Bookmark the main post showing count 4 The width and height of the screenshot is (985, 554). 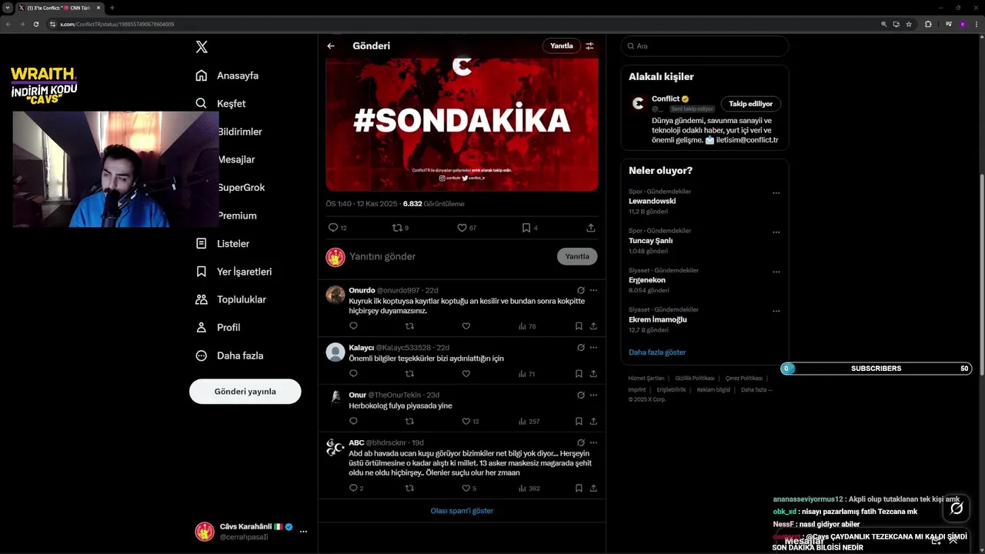pyautogui.click(x=526, y=228)
